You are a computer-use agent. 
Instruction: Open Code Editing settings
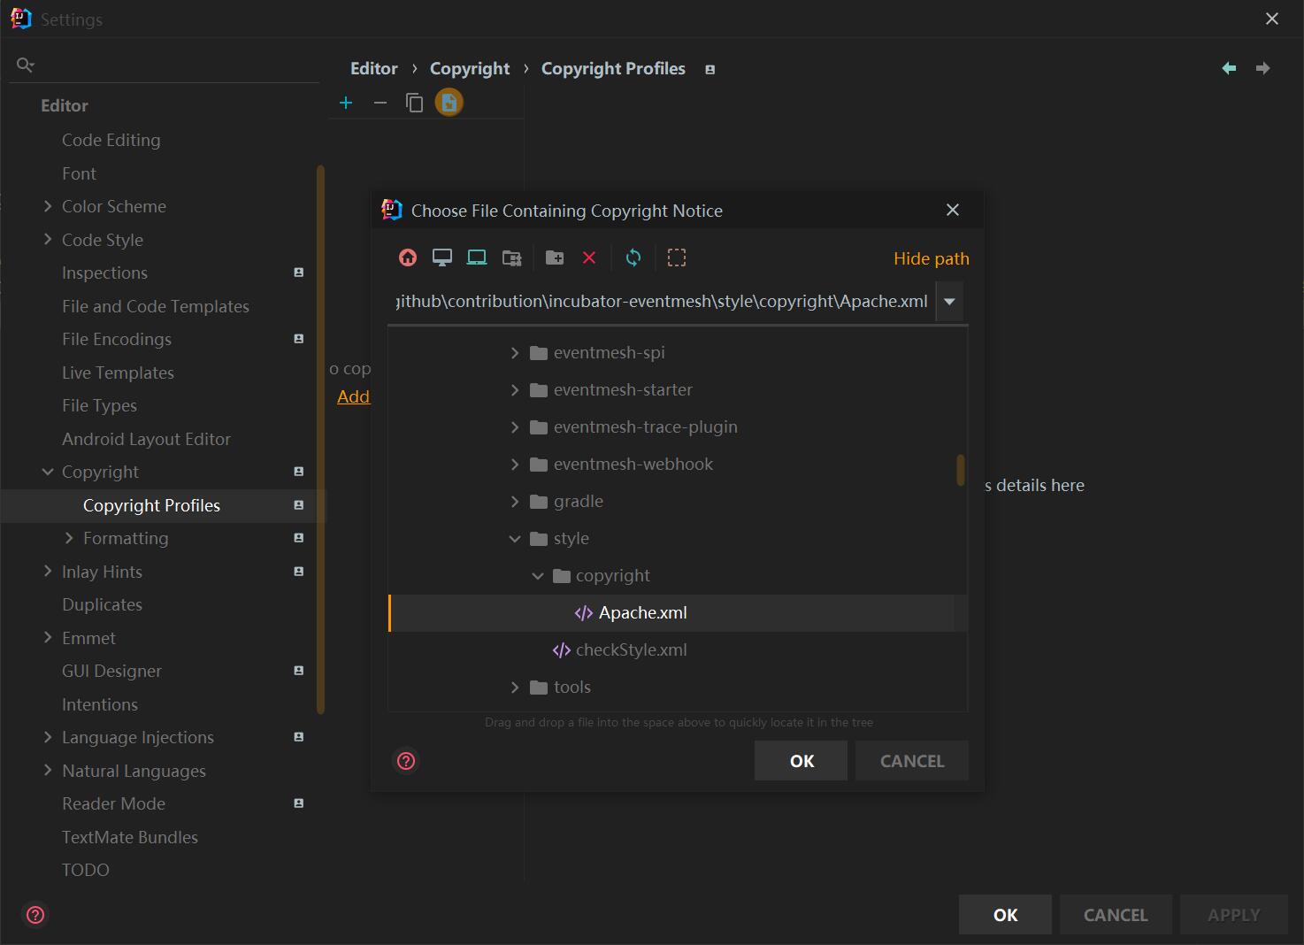pos(111,140)
